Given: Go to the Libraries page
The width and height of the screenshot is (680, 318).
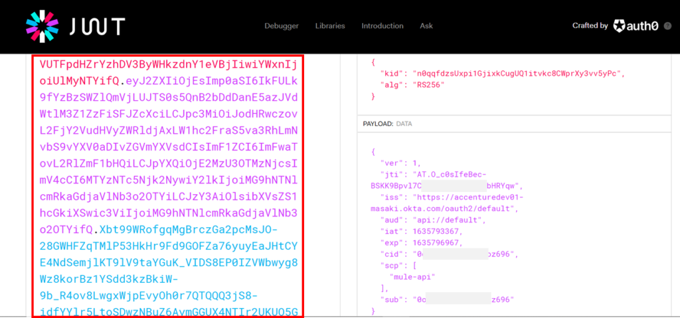Looking at the screenshot, I should click(x=330, y=26).
